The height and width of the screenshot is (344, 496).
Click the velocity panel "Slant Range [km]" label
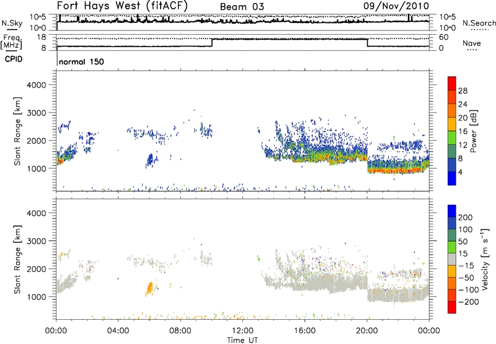pos(17,259)
